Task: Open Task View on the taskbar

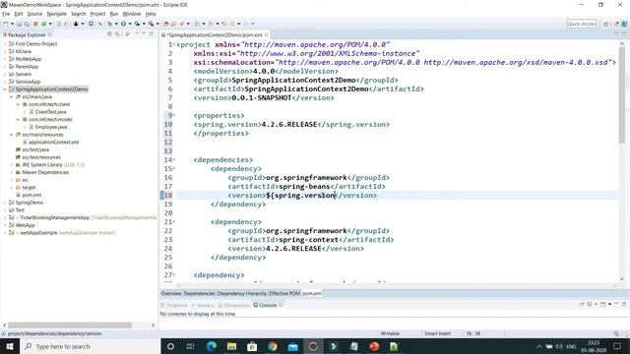Action: pyautogui.click(x=190, y=346)
